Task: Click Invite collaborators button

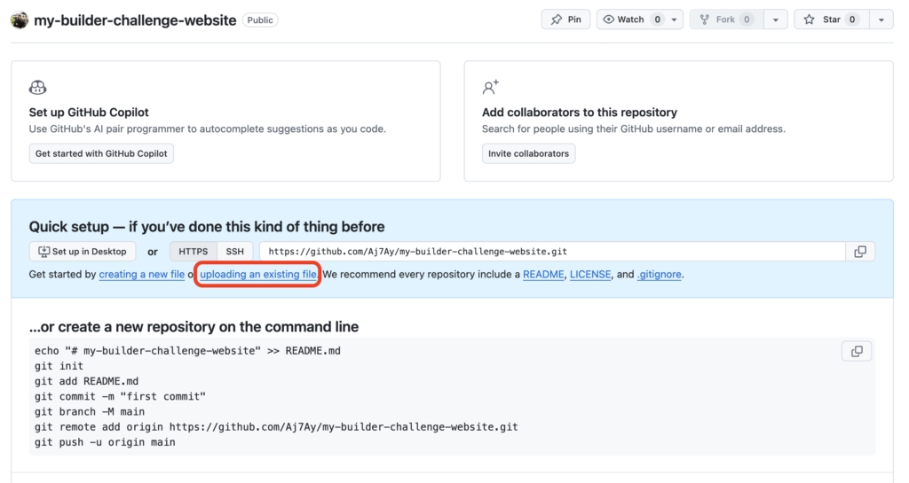Action: (529, 154)
